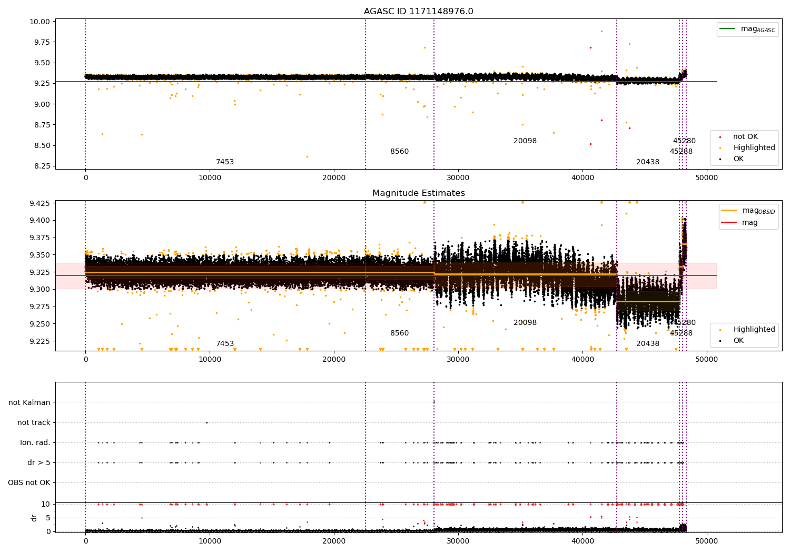Screen dimensions: 790x553
Task: Click the '9.75' y-axis tick label
Action: coord(44,42)
